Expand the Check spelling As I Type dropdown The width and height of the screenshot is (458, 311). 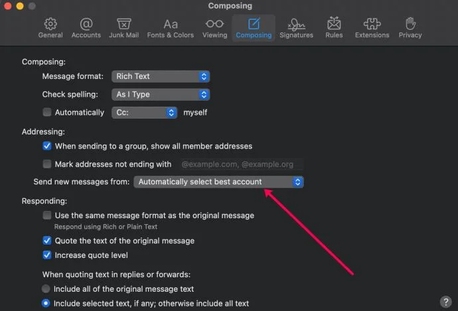pos(161,95)
